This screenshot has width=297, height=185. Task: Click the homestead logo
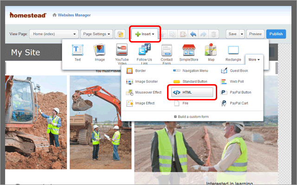tap(28, 15)
